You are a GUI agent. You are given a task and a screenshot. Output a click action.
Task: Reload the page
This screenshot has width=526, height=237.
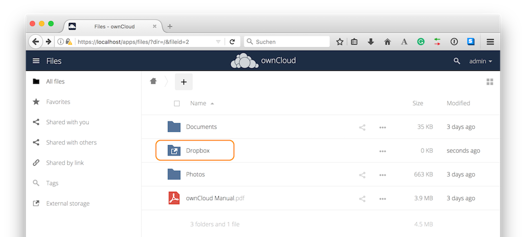[x=232, y=42]
